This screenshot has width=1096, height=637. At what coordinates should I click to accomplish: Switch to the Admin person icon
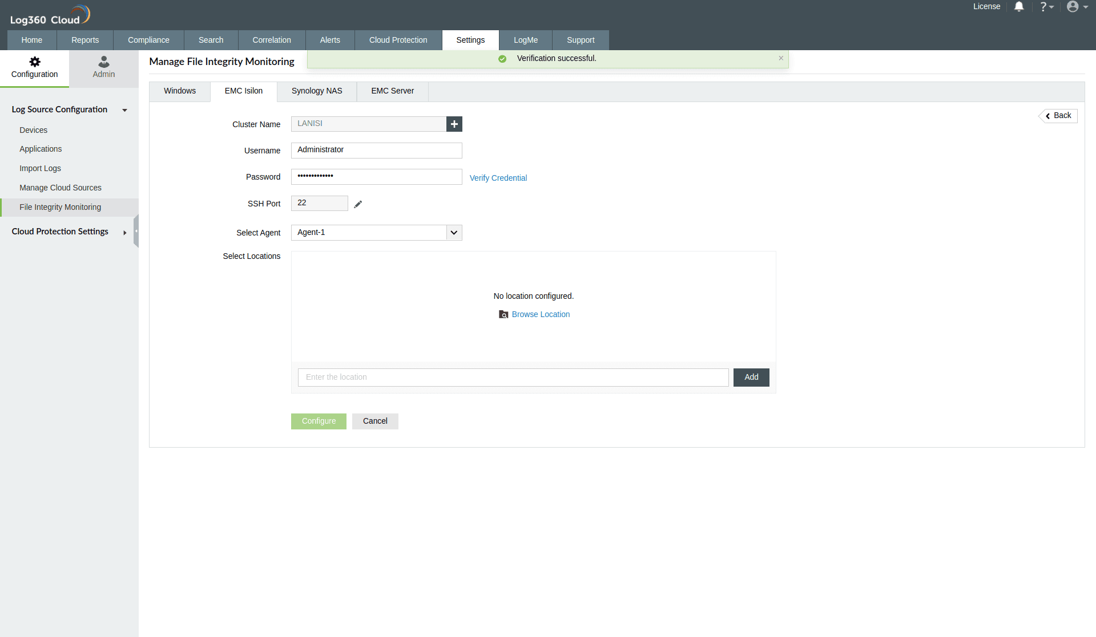tap(104, 62)
